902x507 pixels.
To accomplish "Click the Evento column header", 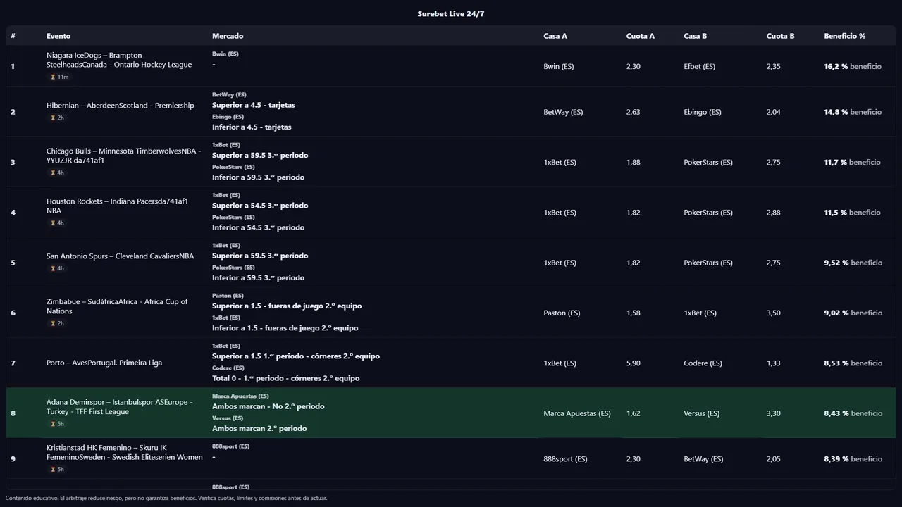I will click(58, 36).
